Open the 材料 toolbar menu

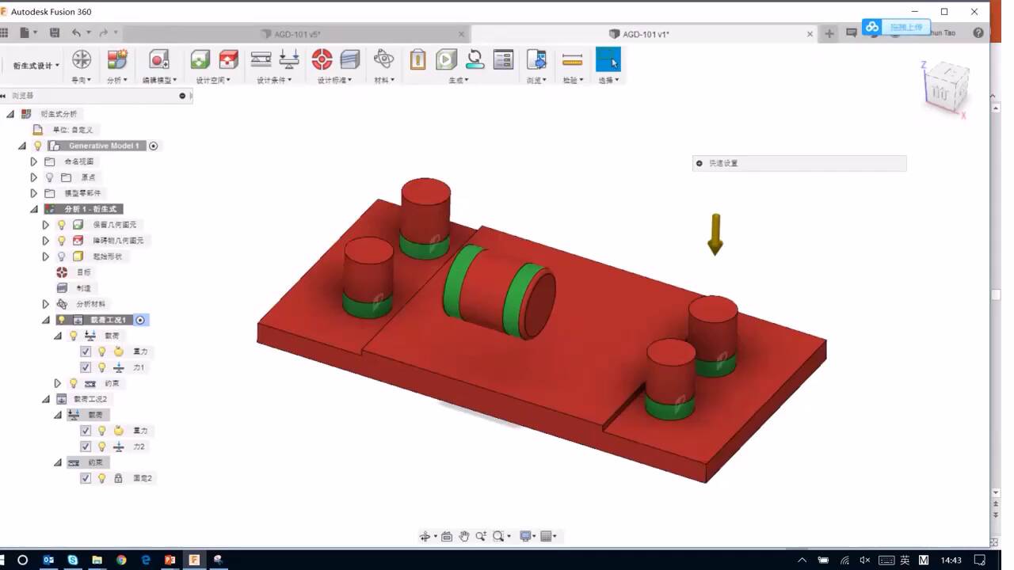(x=383, y=80)
